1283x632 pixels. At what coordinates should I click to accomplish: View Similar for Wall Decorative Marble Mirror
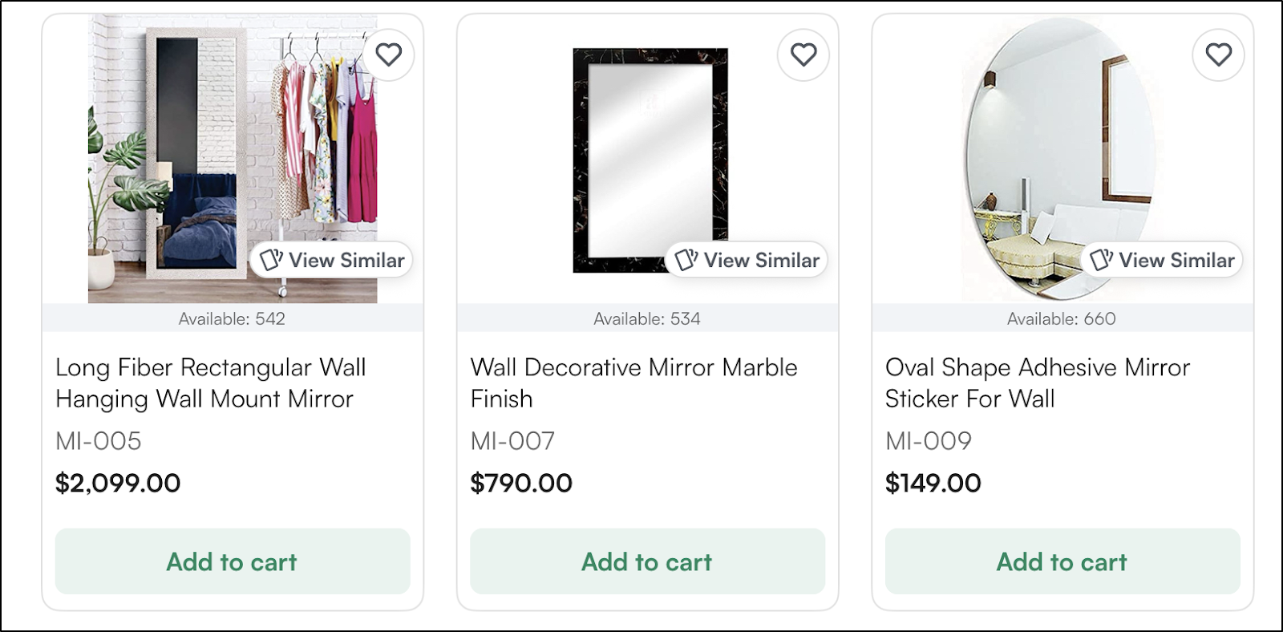coord(747,260)
